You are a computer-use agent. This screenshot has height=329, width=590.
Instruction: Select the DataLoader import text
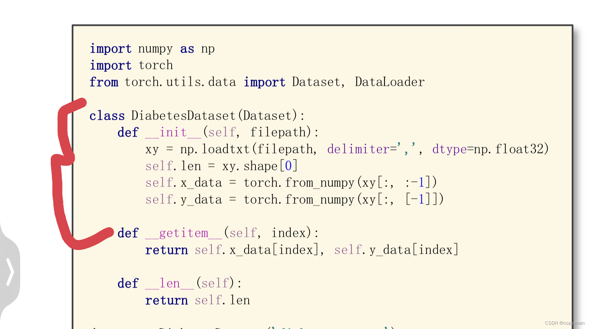389,82
